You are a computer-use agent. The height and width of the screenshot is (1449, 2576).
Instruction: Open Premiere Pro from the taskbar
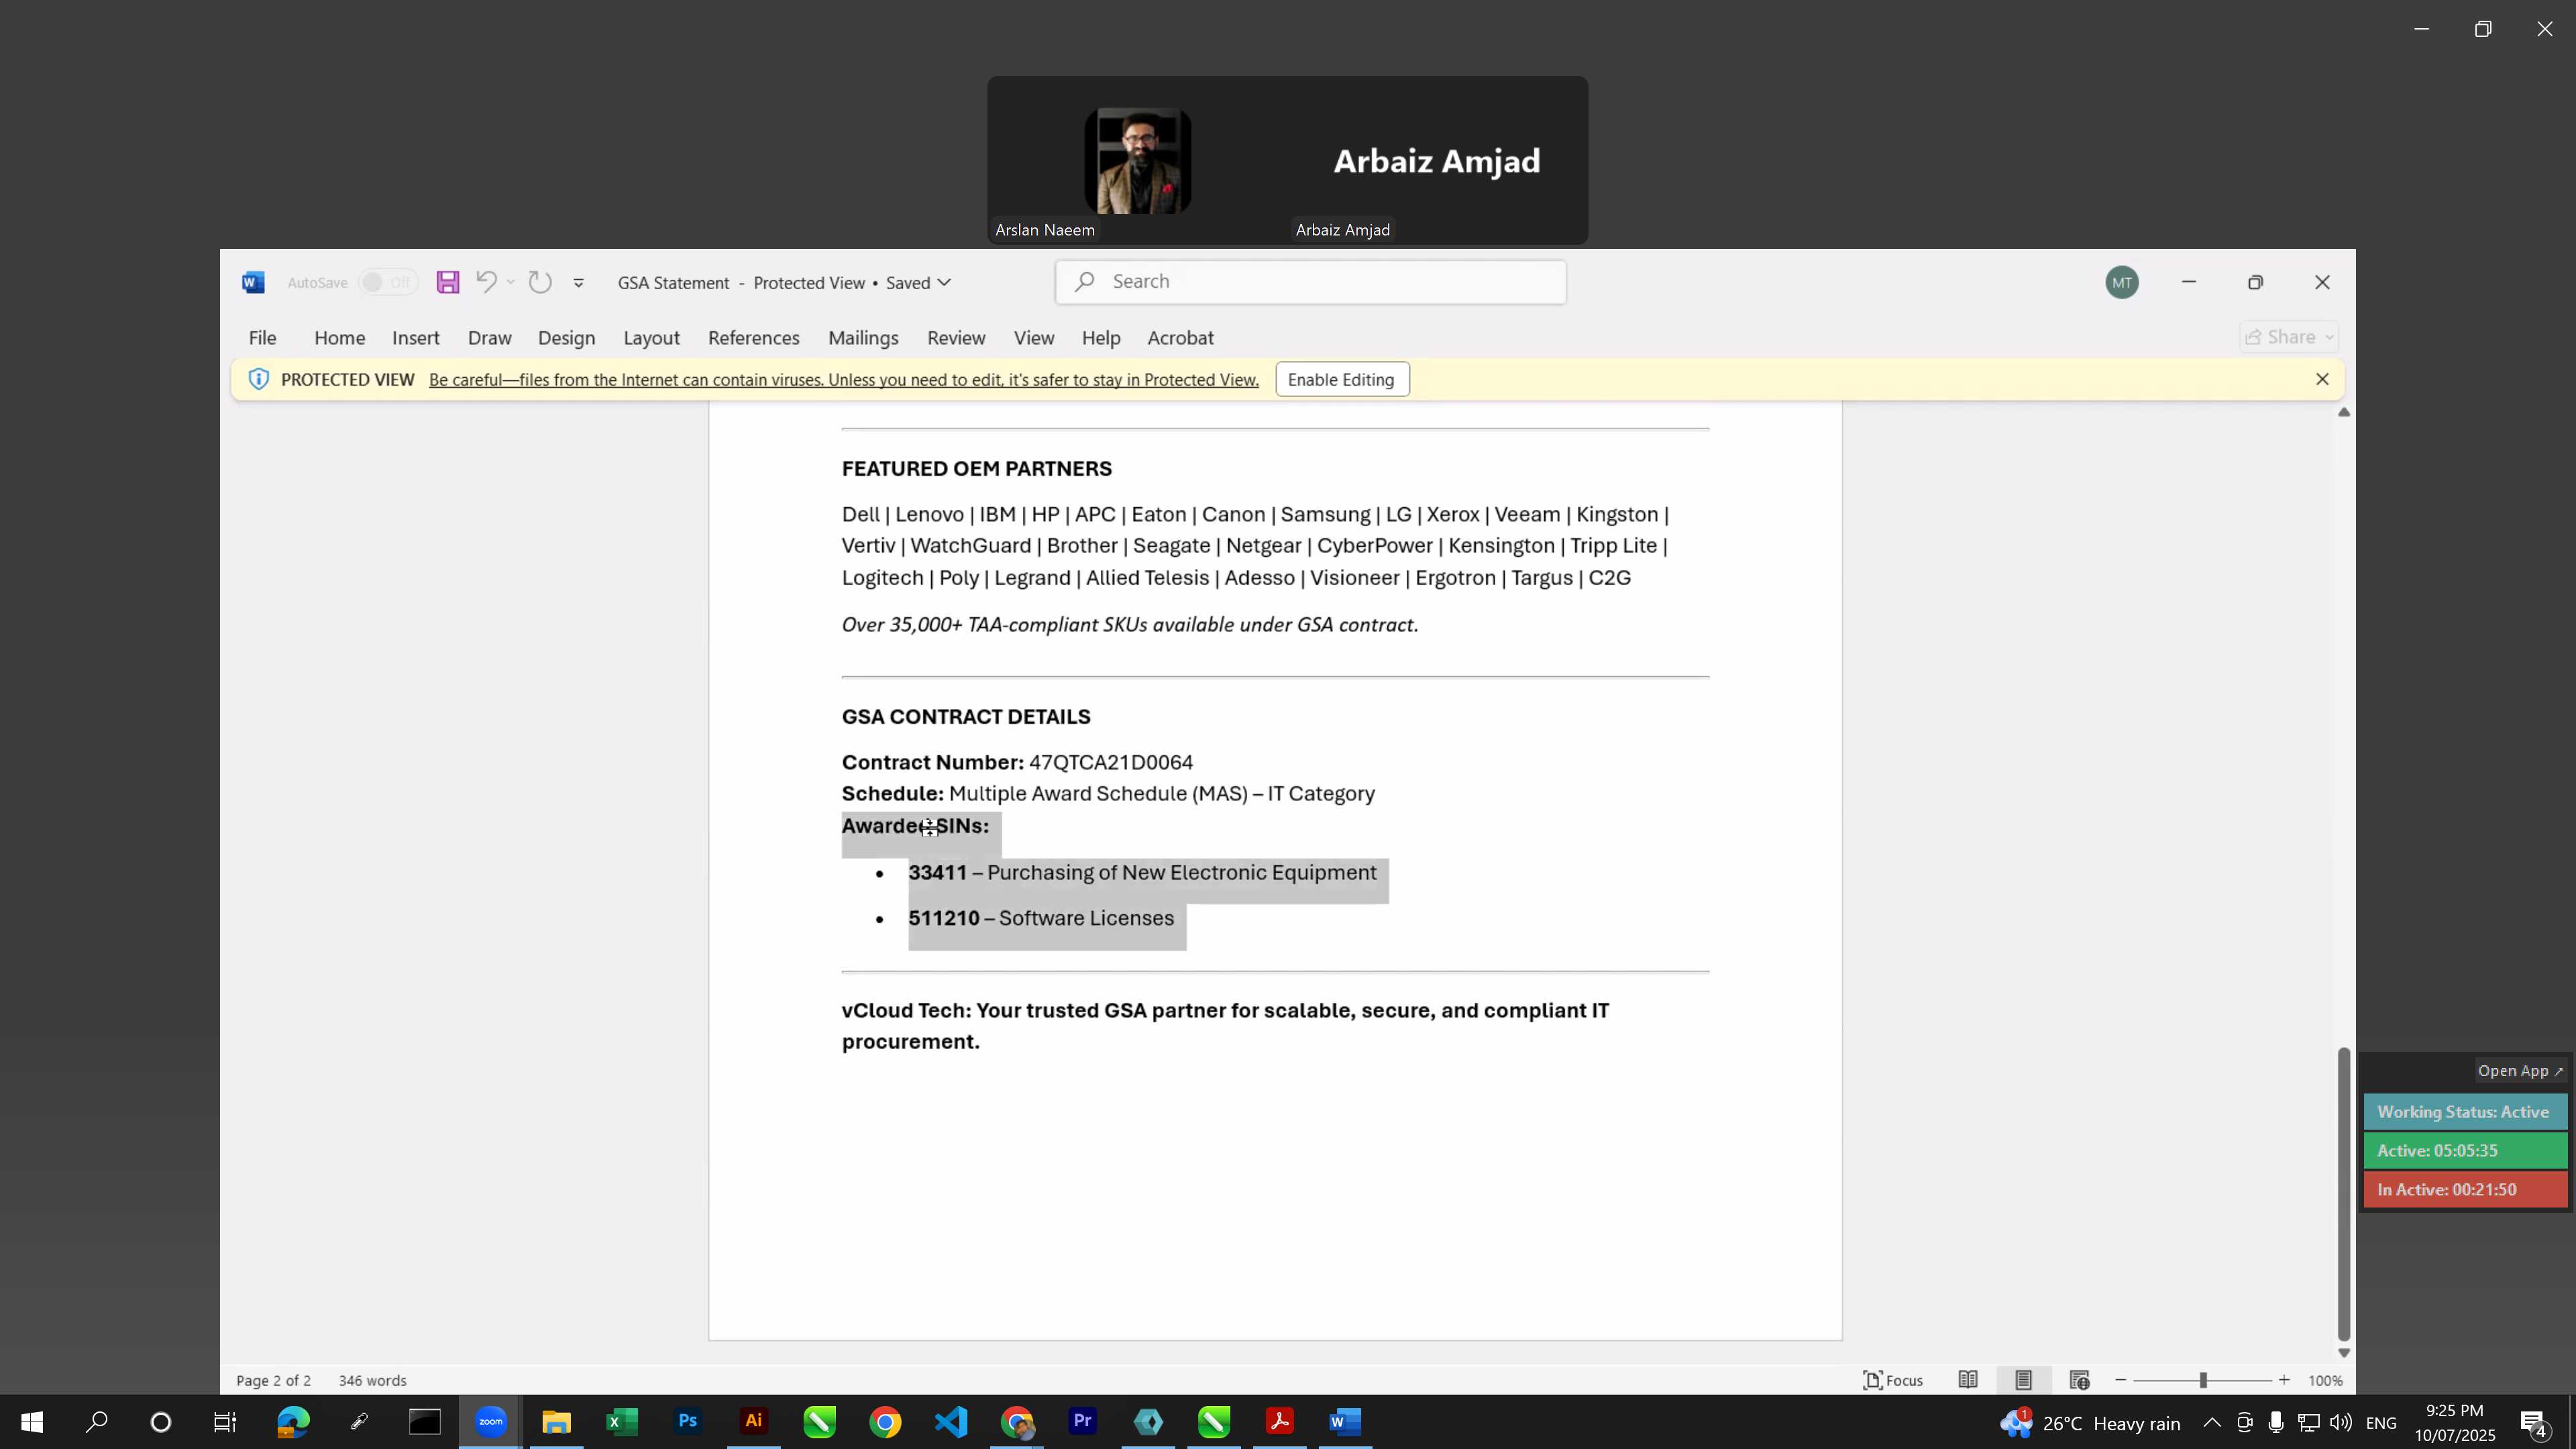pos(1083,1422)
